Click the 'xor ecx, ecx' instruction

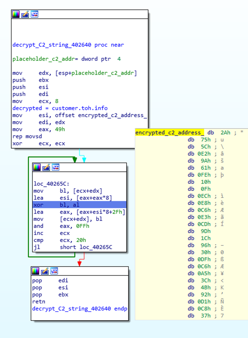click(39, 143)
